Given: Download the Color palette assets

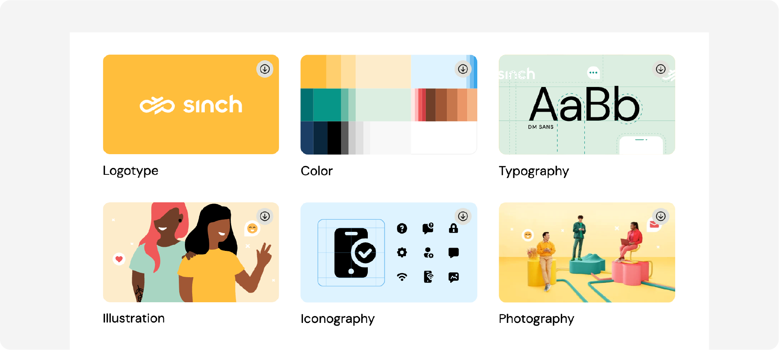Looking at the screenshot, I should (463, 69).
